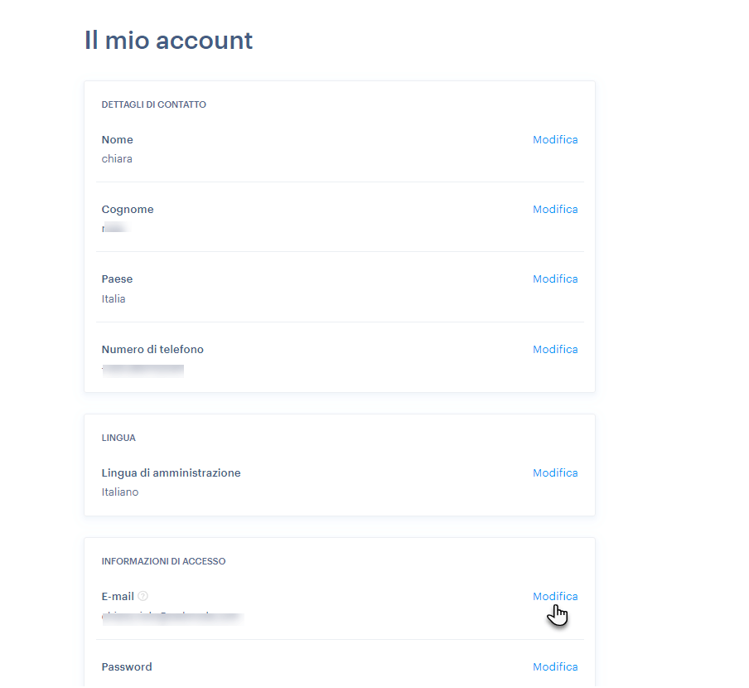Viewport: 749px width, 688px height.
Task: Modify the Numero di telefono entry
Action: coord(555,349)
